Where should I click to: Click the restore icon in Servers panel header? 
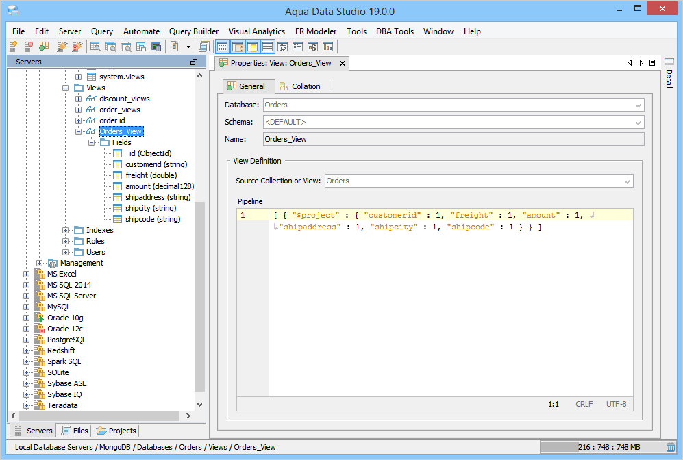[194, 62]
